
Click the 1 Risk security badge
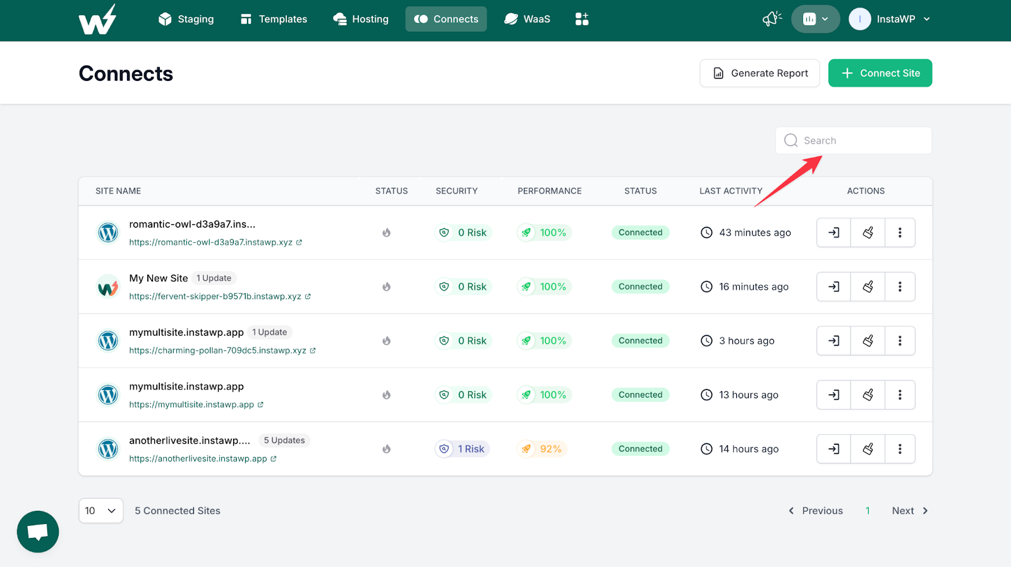(463, 449)
